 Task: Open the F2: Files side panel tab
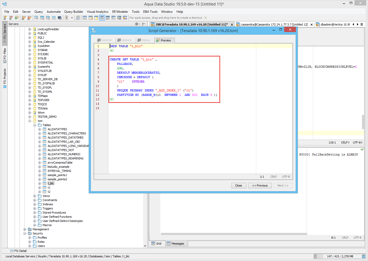coord(4,55)
